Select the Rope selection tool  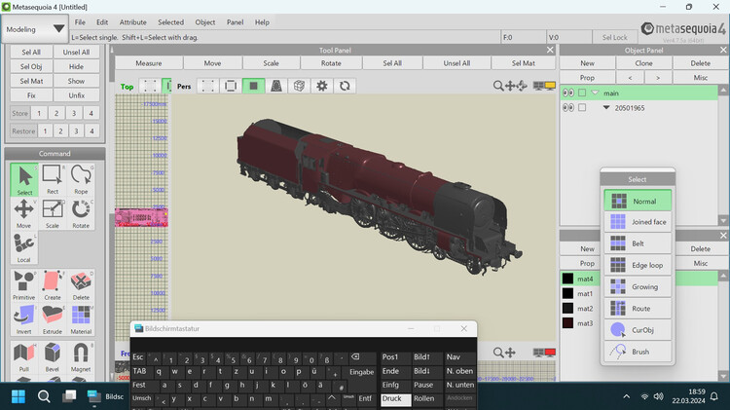coord(81,179)
